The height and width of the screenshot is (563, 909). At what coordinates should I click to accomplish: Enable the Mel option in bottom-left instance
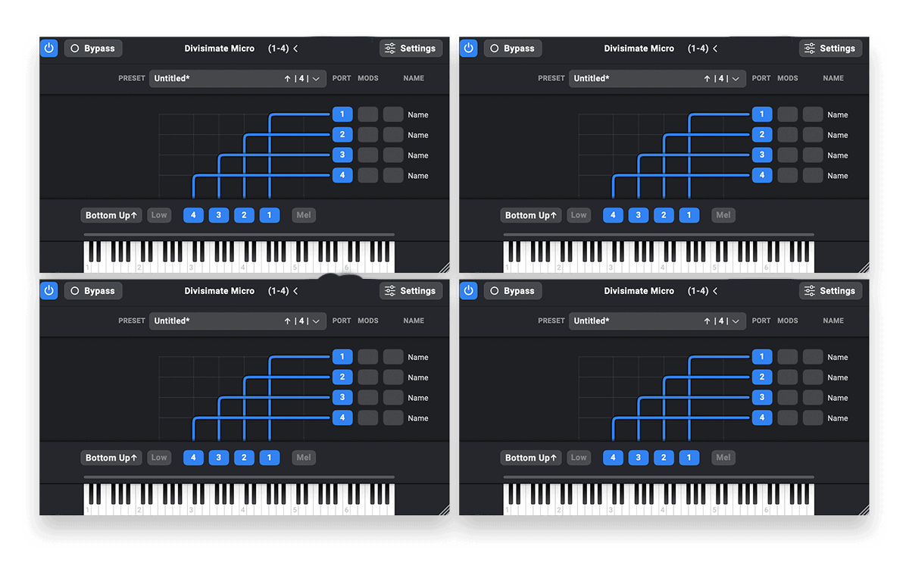303,457
